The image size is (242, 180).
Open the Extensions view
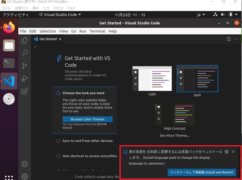coord(25,91)
